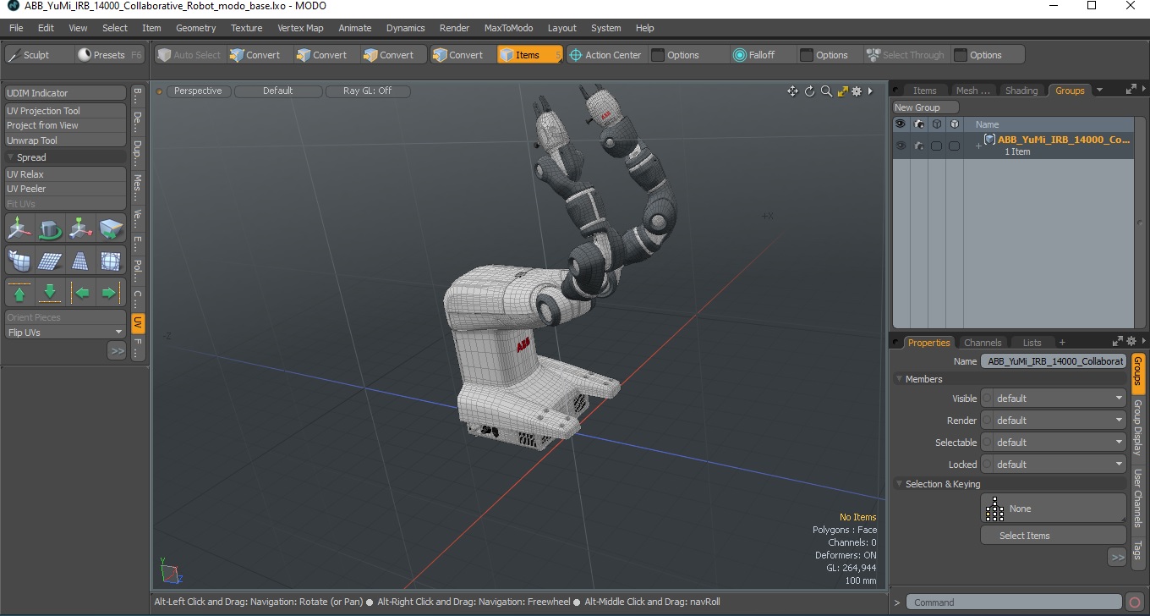Click the eye column header in Groups

click(901, 124)
